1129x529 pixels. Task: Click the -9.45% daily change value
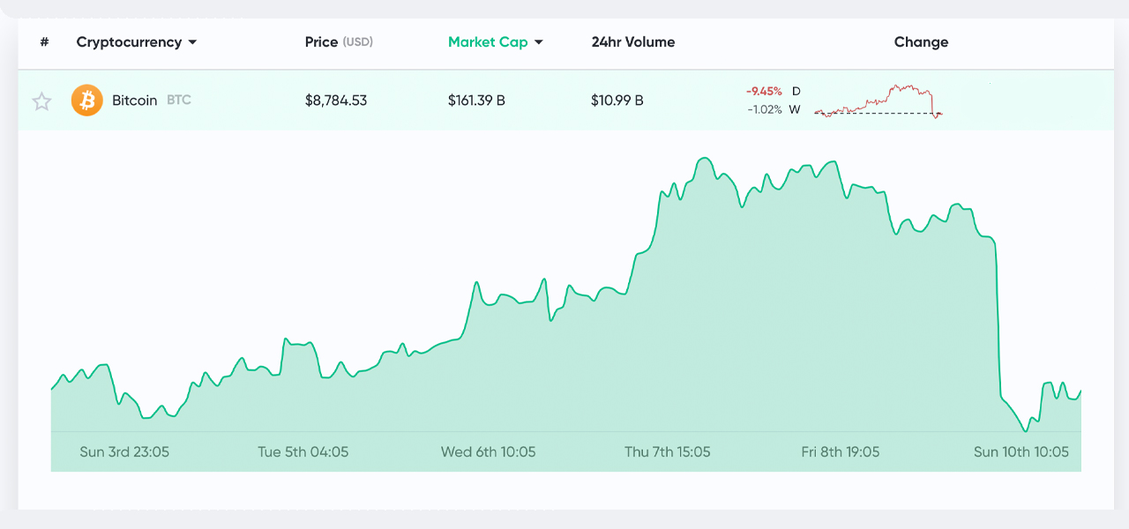tap(764, 91)
